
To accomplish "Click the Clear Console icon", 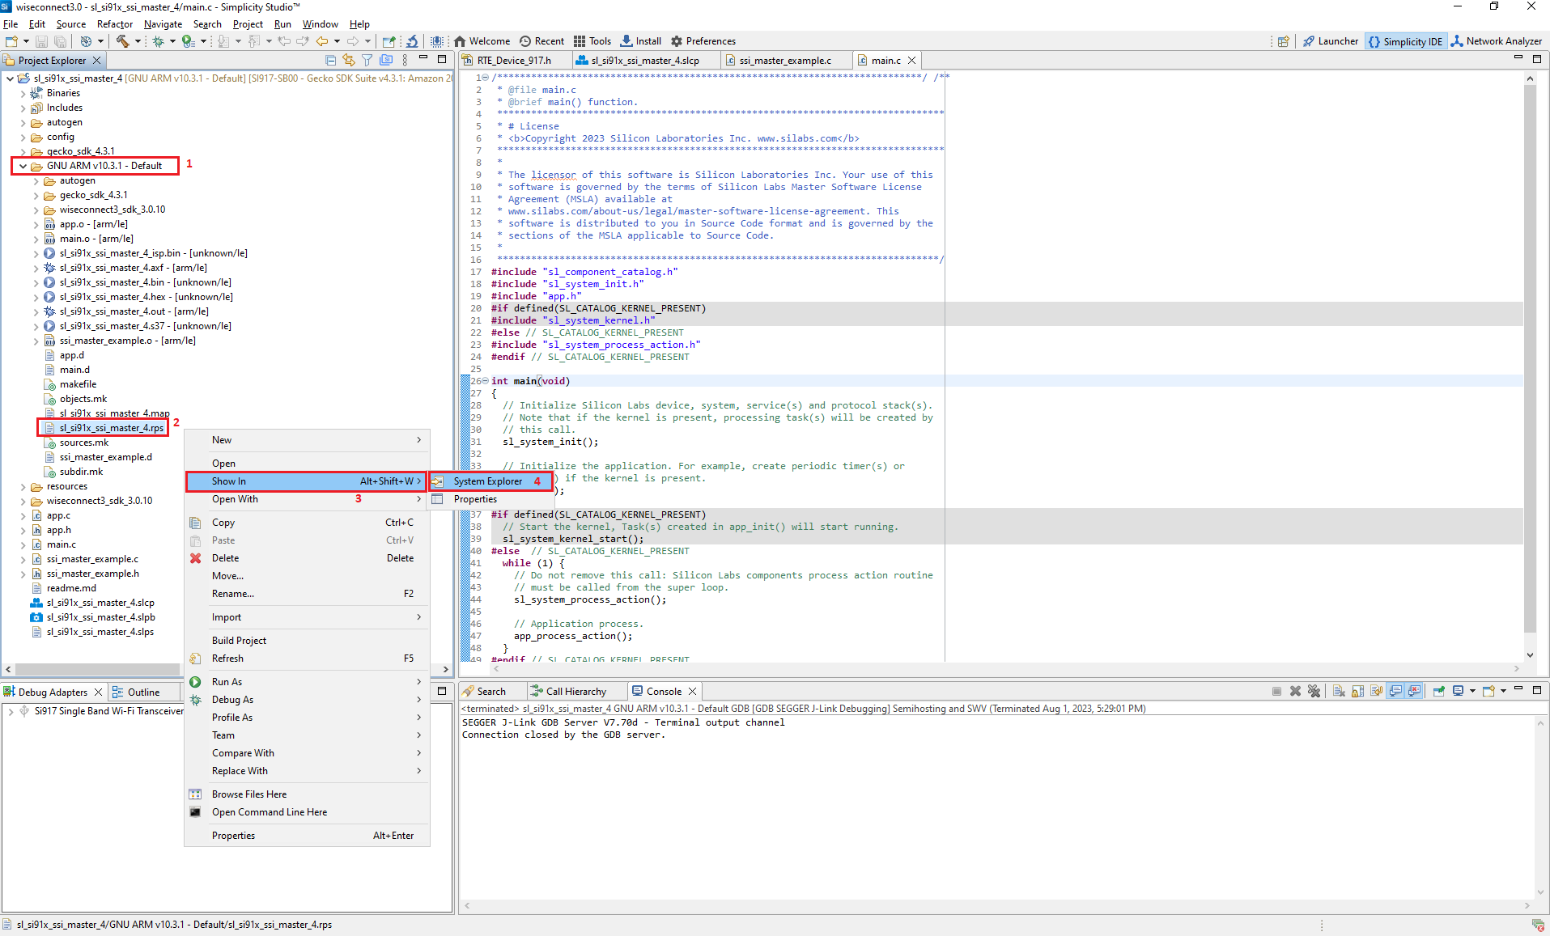I will pos(1339,692).
